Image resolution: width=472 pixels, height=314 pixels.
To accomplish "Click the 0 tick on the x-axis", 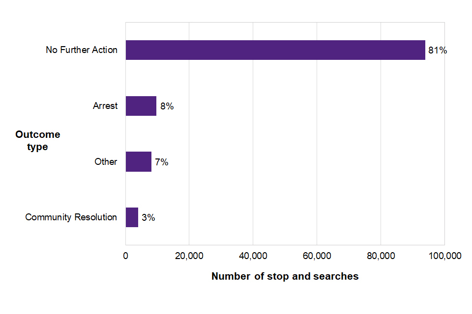I will [x=125, y=256].
